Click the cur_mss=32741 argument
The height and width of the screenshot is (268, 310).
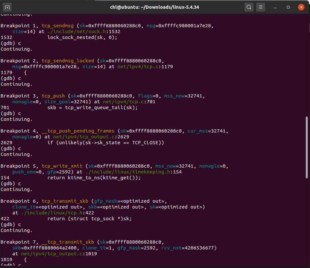[206, 131]
